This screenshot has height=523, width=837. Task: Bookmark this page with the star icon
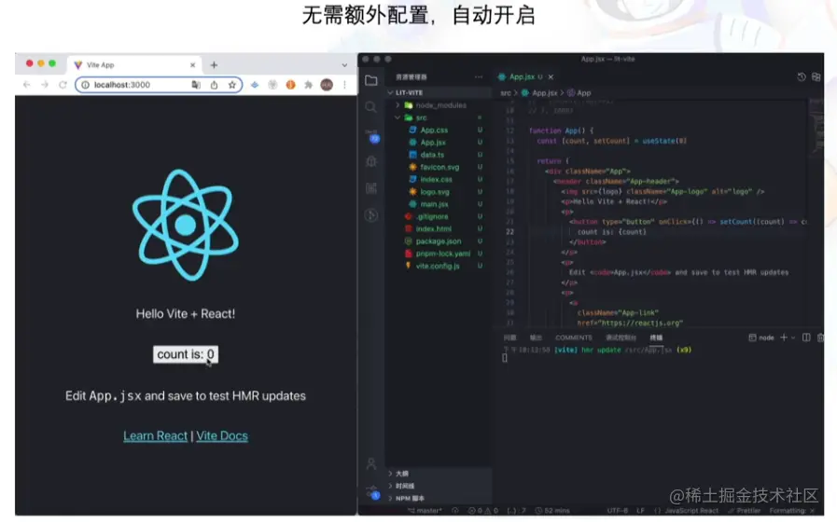(232, 85)
